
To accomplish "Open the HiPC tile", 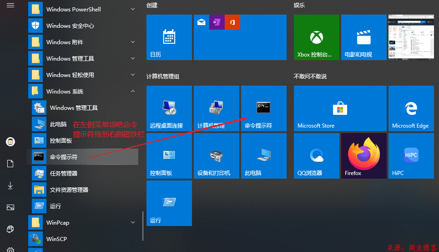I will 411,156.
